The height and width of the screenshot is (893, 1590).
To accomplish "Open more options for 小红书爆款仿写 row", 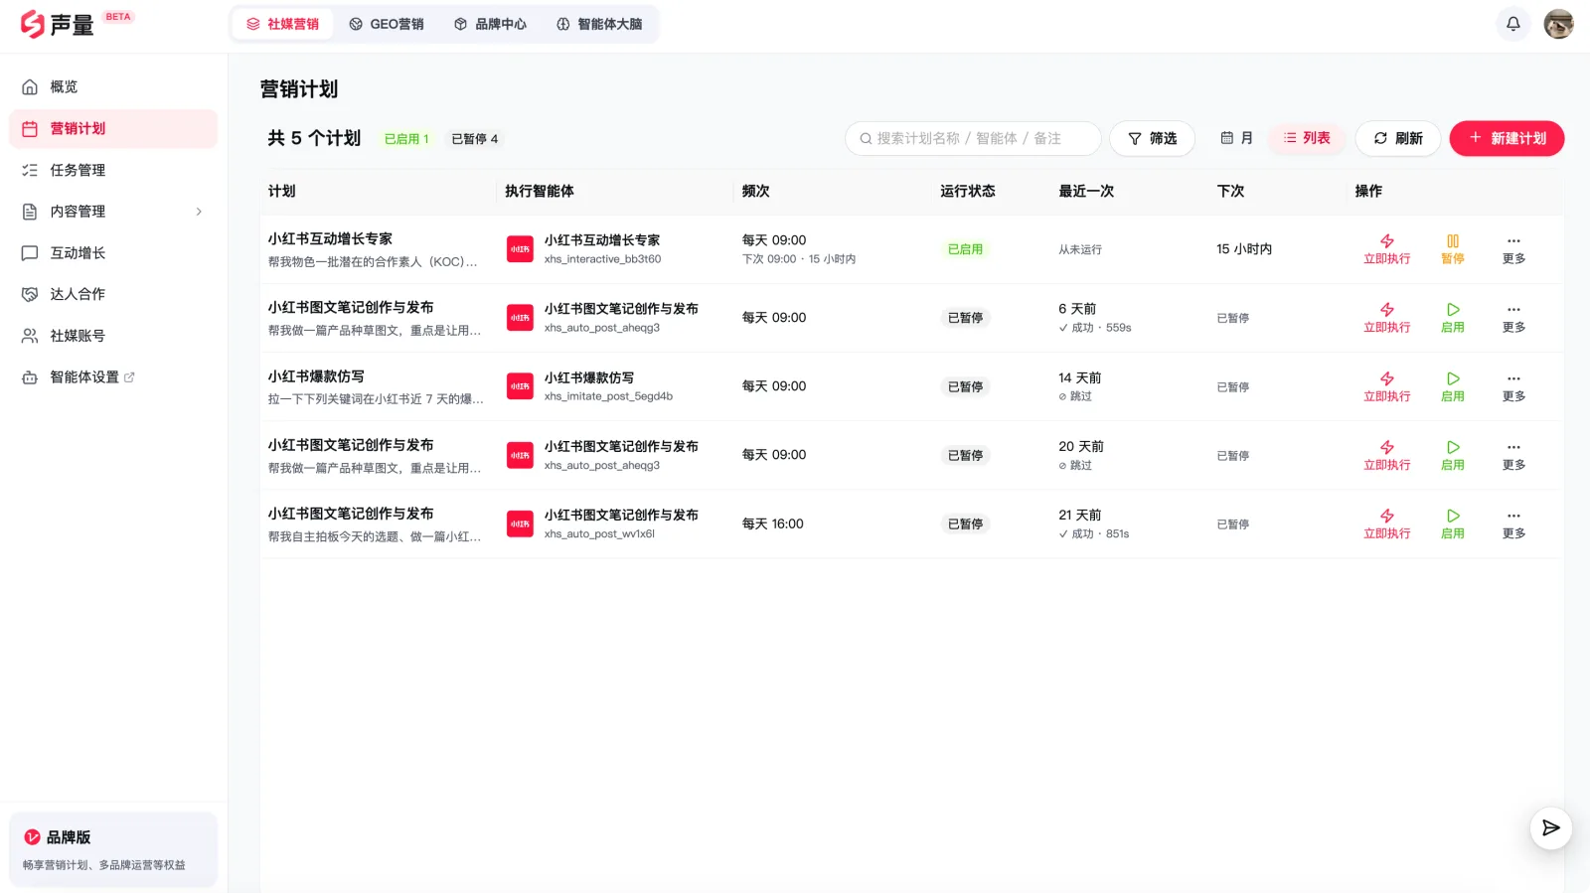I will pos(1513,386).
